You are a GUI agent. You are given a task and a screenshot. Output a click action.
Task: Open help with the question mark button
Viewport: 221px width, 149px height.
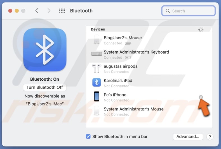[x=210, y=137]
